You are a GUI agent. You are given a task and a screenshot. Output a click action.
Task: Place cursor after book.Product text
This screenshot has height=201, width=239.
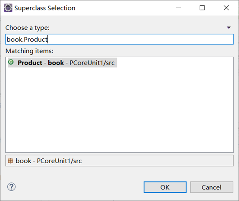click(48, 40)
